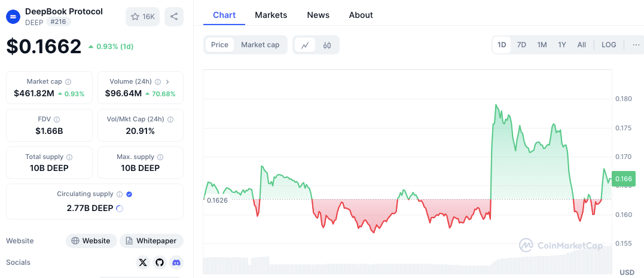The width and height of the screenshot is (644, 278).
Task: Open the X (Twitter) social link
Action: tap(143, 262)
